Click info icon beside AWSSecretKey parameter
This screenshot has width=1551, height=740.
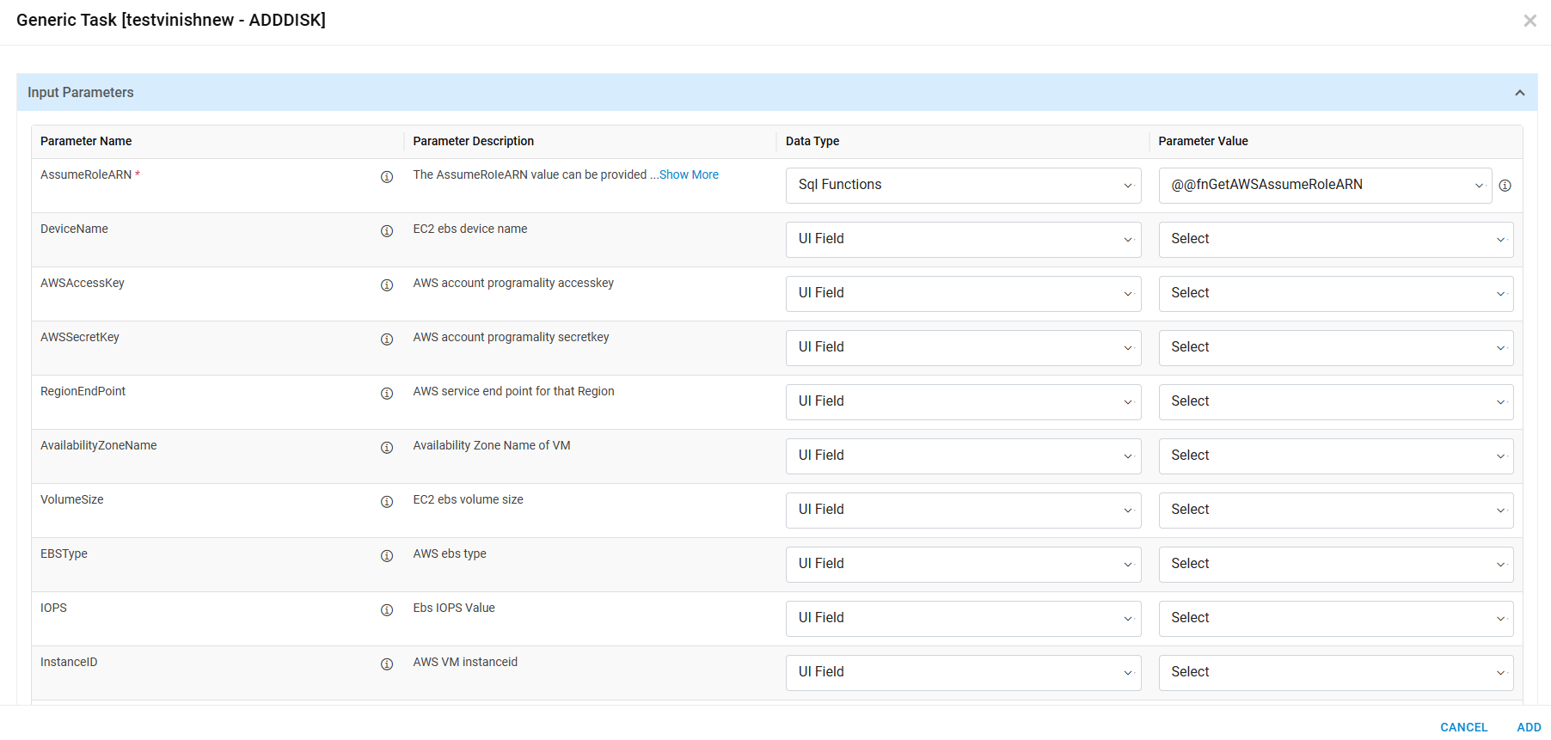(387, 339)
